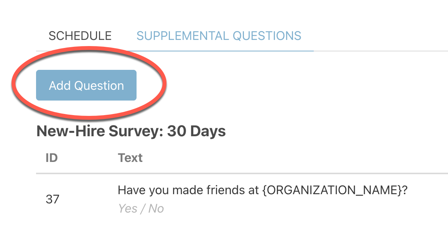
Task: Sort by the ID column header
Action: (x=52, y=158)
